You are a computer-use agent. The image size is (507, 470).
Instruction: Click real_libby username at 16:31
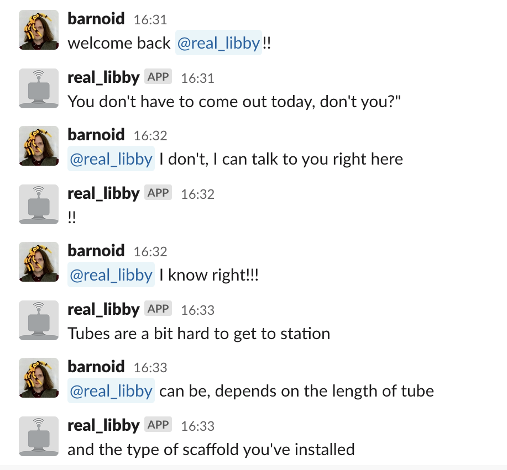(103, 77)
